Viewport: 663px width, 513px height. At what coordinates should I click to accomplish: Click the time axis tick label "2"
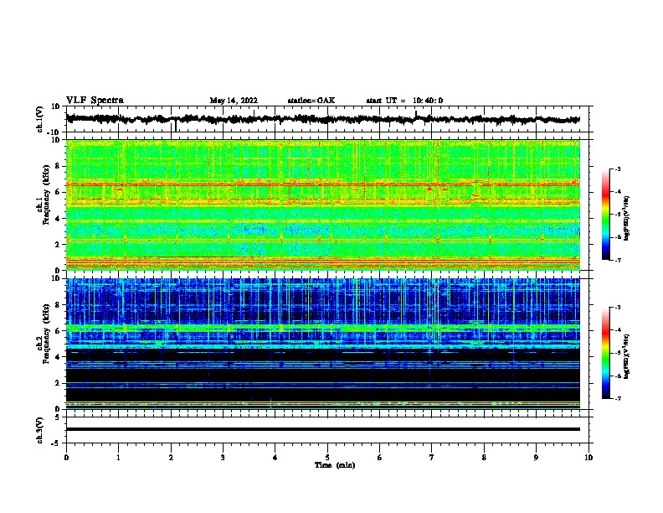pos(171,458)
